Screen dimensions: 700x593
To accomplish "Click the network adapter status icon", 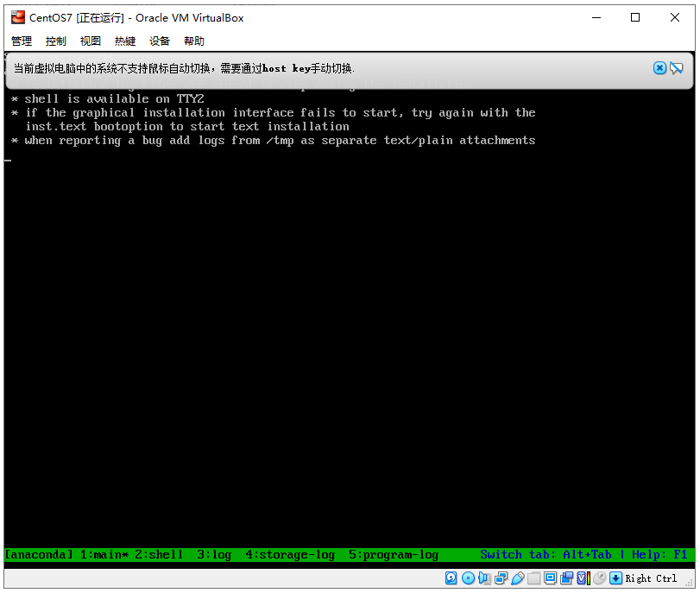I will point(501,578).
